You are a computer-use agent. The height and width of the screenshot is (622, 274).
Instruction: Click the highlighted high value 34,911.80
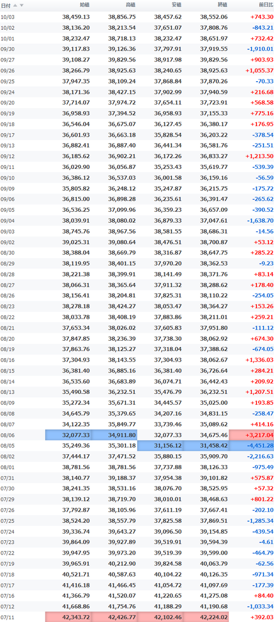click(x=122, y=435)
